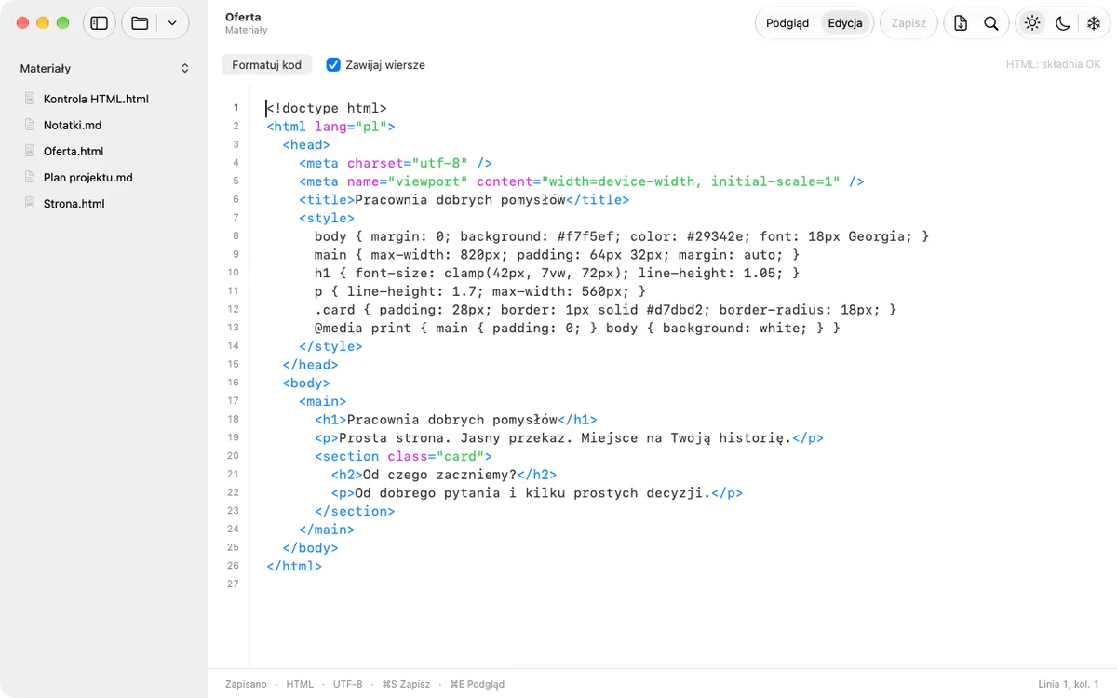Click the ⌘E Podgląd shortcut hint
Viewport: 1117px width, 698px height.
[x=477, y=684]
